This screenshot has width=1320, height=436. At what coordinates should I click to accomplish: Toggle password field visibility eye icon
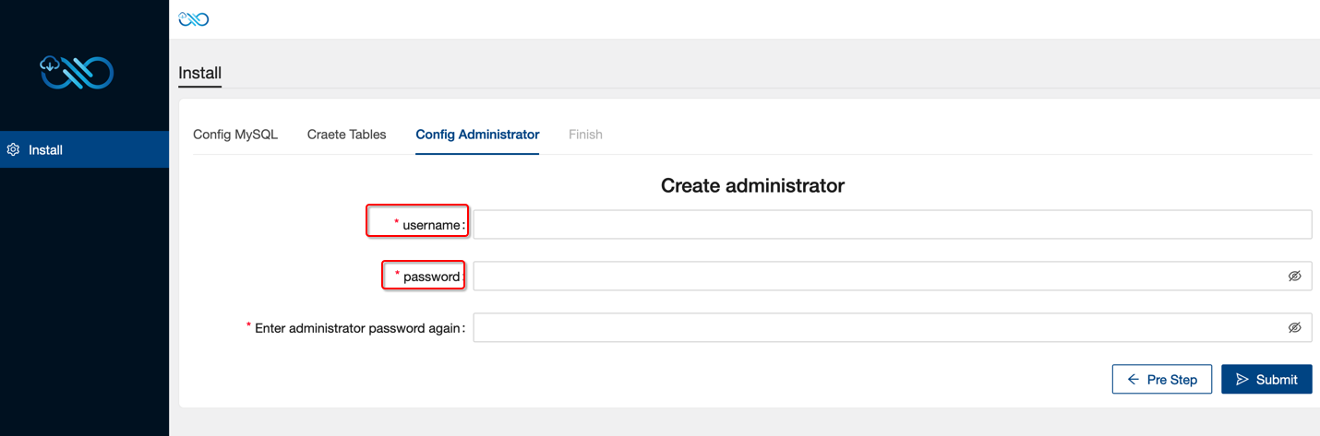pyautogui.click(x=1294, y=277)
